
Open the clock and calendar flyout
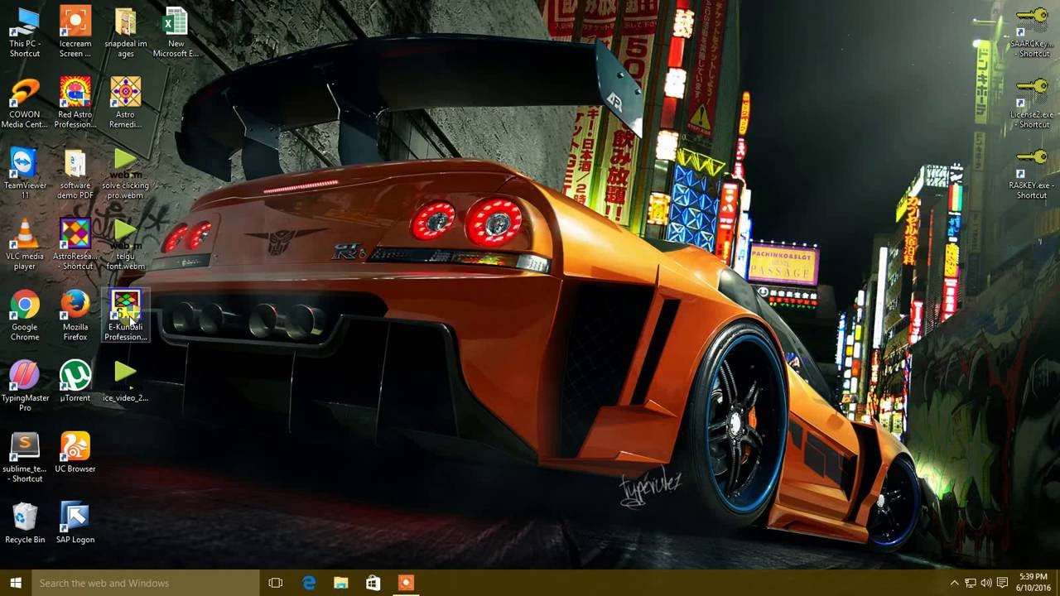click(1032, 583)
